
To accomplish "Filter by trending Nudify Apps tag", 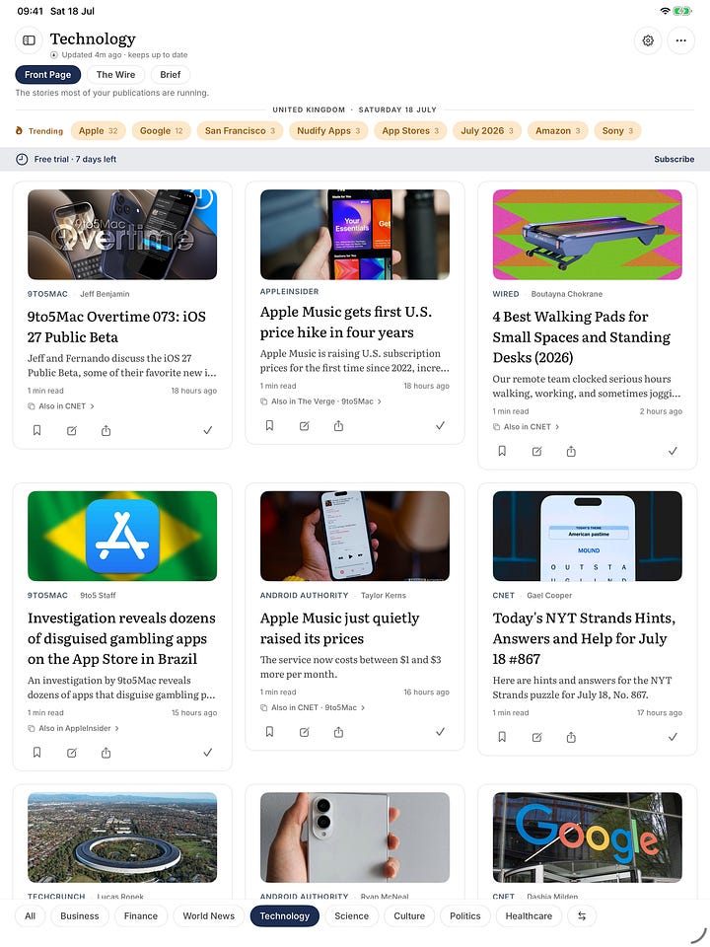I will pos(328,130).
